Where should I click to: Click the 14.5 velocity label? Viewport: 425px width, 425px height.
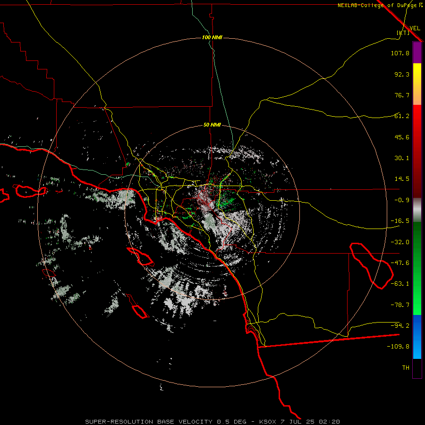tap(402, 179)
